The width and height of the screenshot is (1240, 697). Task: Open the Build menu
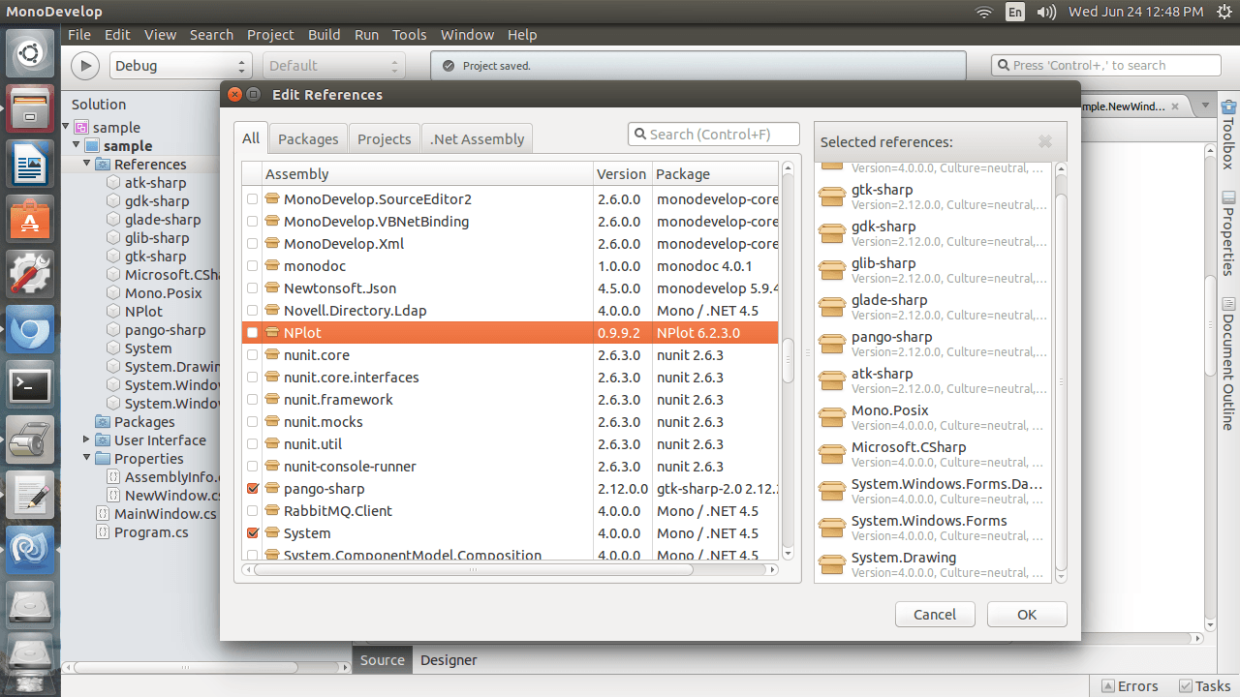(324, 35)
